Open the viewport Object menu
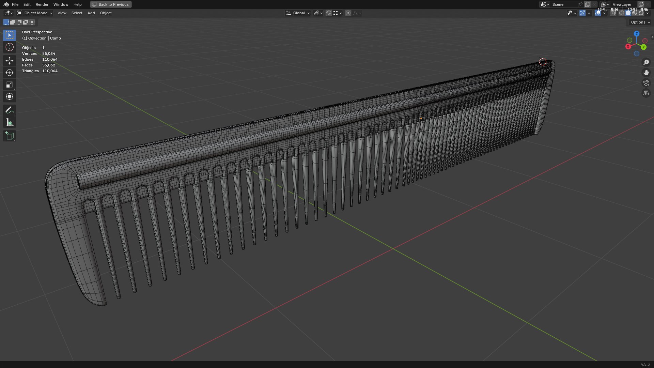Viewport: 654px width, 368px height. 106,13
